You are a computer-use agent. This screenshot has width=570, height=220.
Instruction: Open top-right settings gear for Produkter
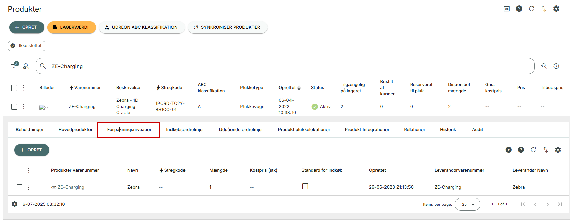tap(556, 9)
